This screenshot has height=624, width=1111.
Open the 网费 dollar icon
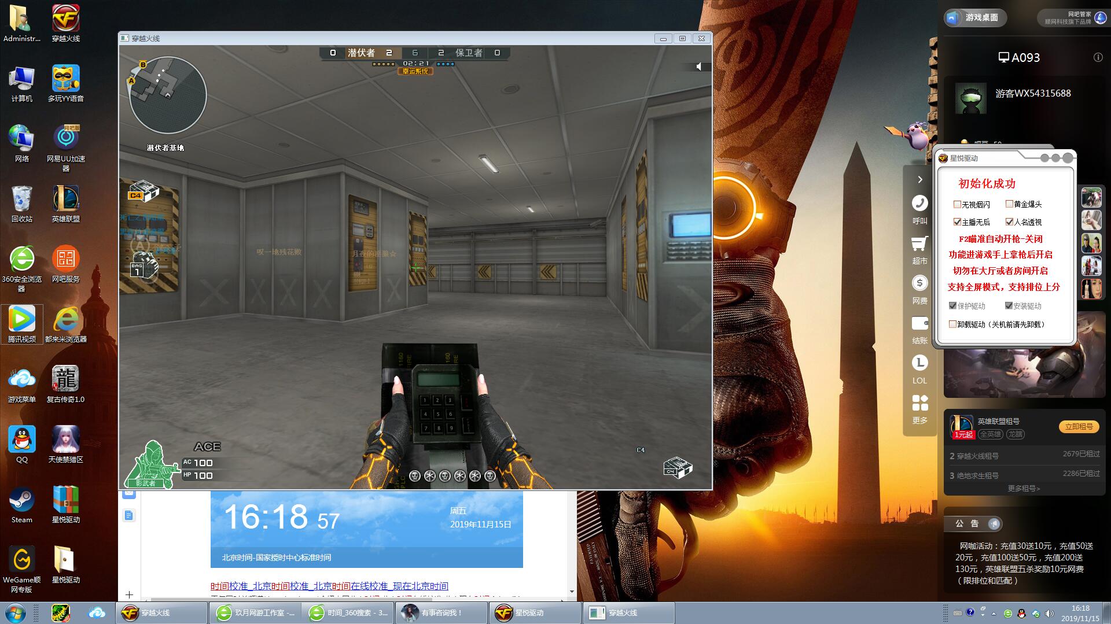[x=920, y=283]
